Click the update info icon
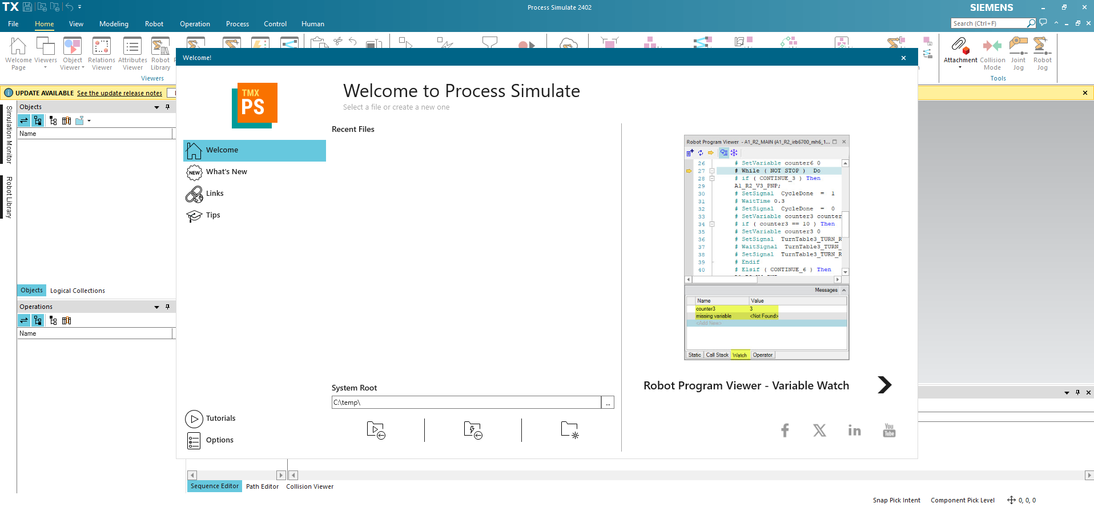1094x507 pixels. coord(9,92)
